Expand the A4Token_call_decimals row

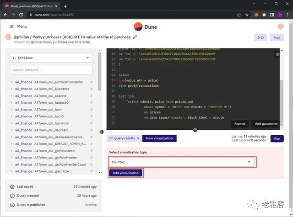click(x=11, y=130)
